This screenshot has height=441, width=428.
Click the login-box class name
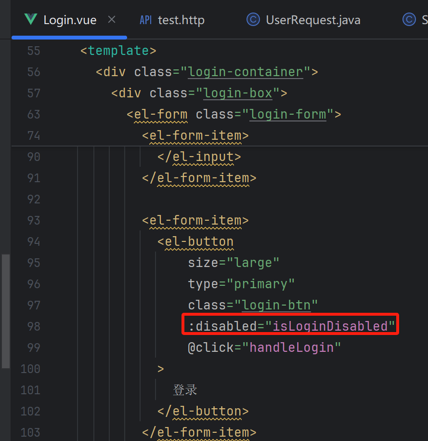[238, 94]
